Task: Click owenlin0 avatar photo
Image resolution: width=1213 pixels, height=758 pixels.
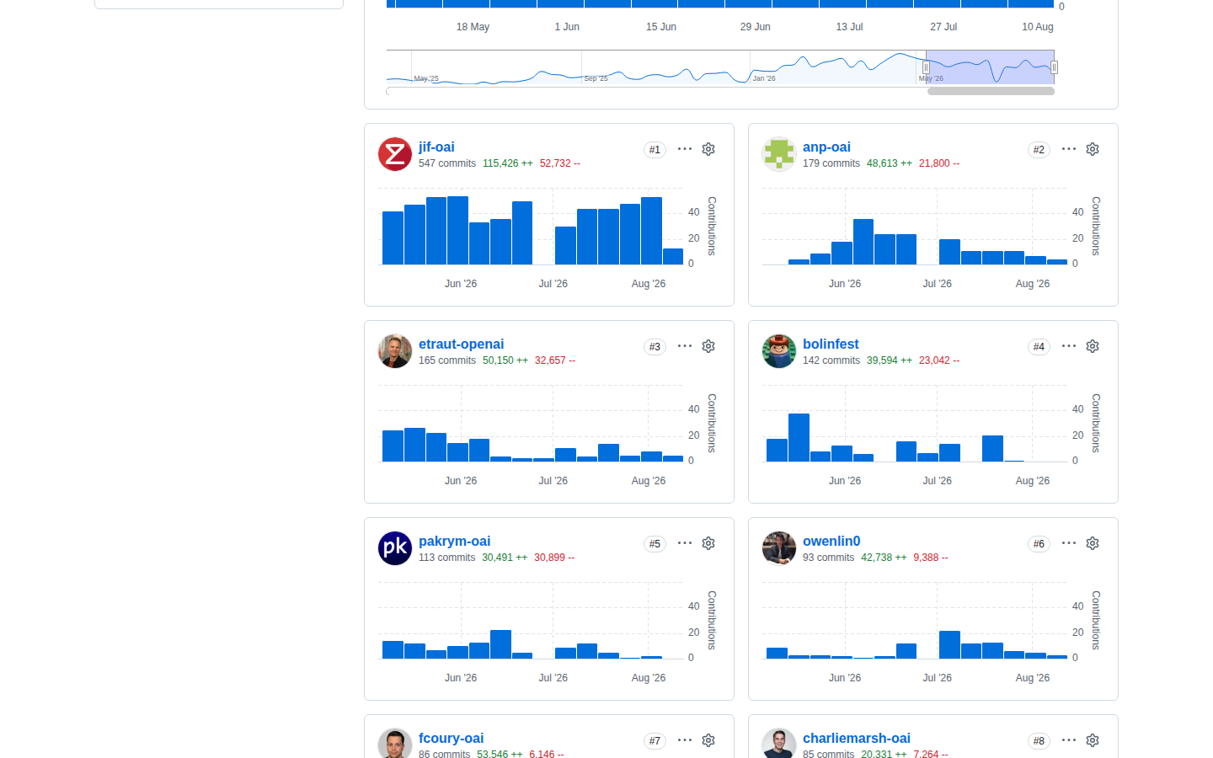Action: (x=779, y=548)
